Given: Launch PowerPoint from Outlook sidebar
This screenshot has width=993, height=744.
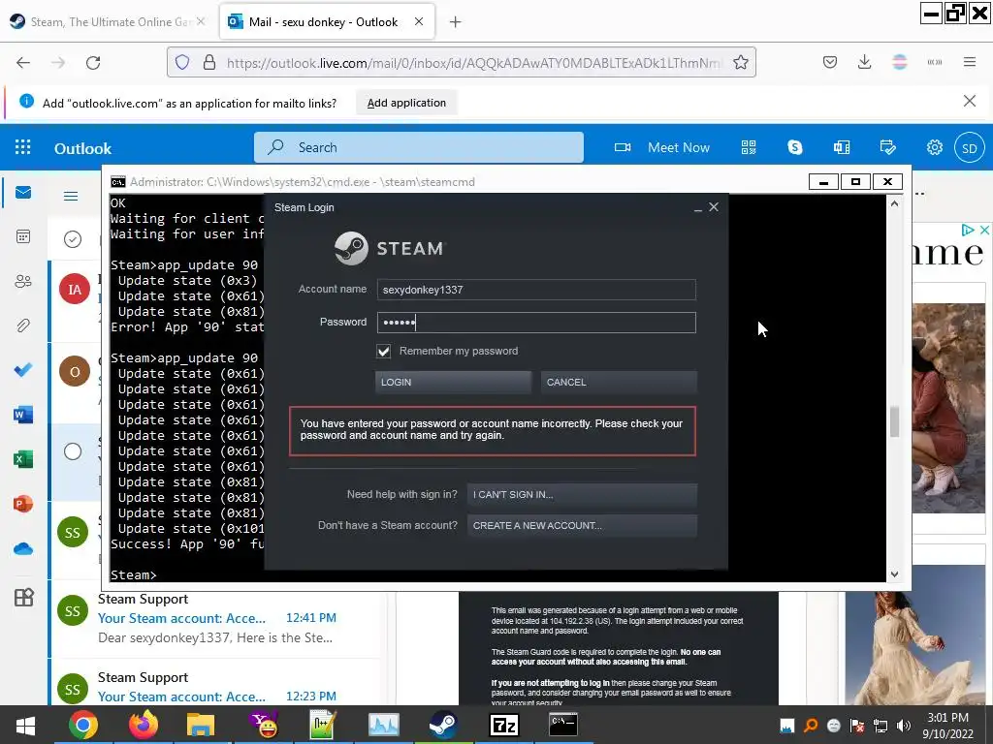Looking at the screenshot, I should point(23,504).
